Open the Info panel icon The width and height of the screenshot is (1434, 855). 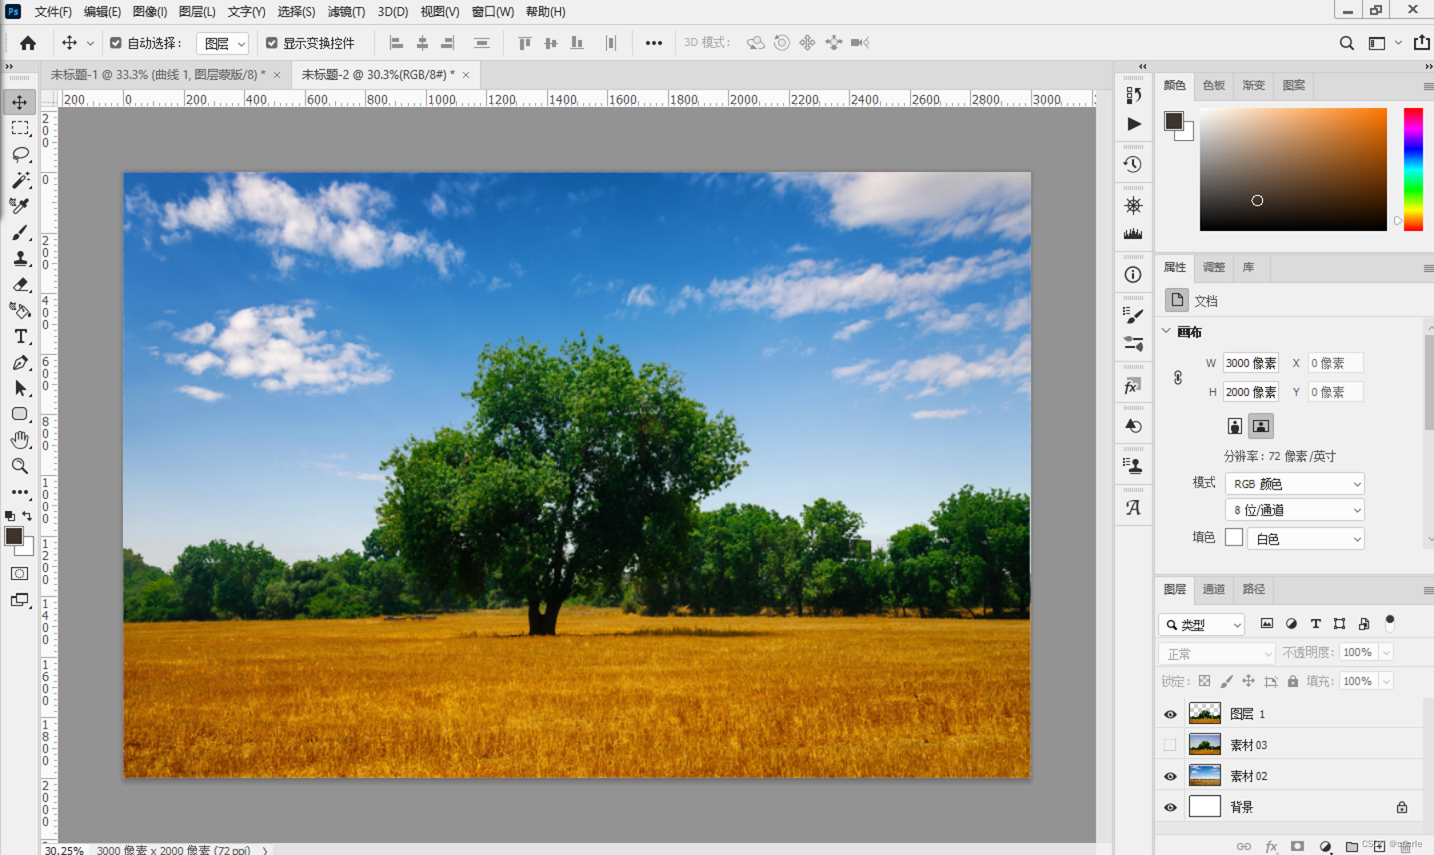coord(1132,274)
